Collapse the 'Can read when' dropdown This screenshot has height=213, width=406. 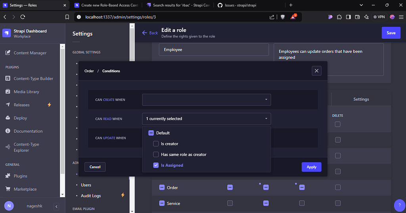[206, 119]
